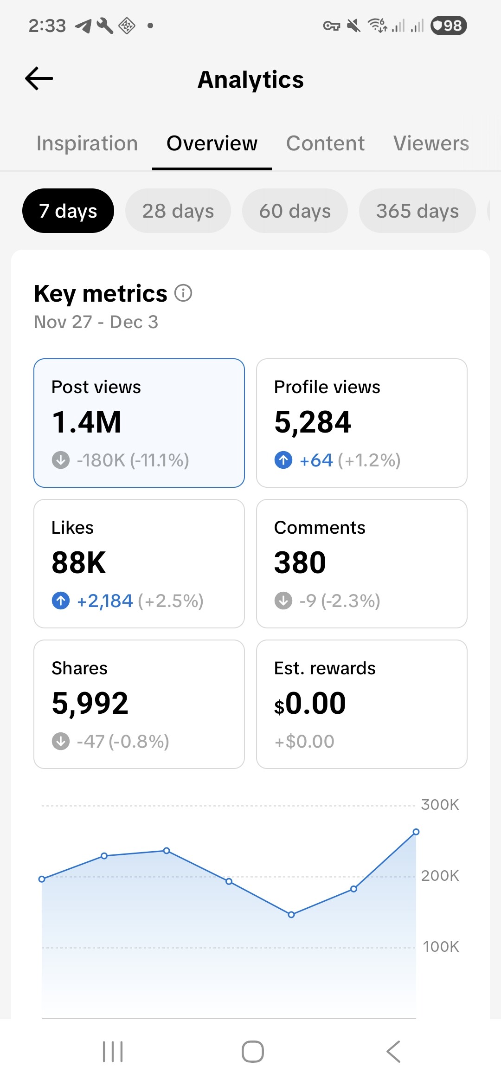Tap the back arrow in Analytics header
501x1086 pixels.
point(39,78)
